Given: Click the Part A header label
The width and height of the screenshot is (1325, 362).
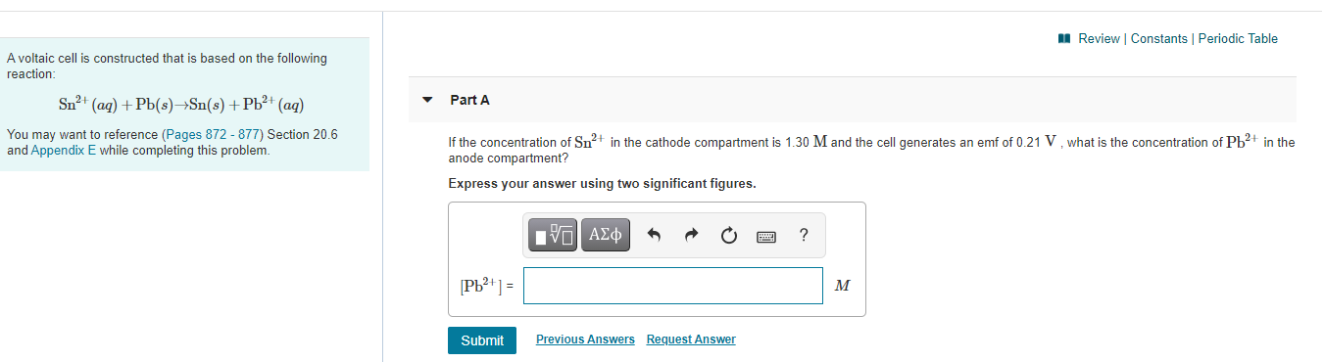Looking at the screenshot, I should click(469, 100).
